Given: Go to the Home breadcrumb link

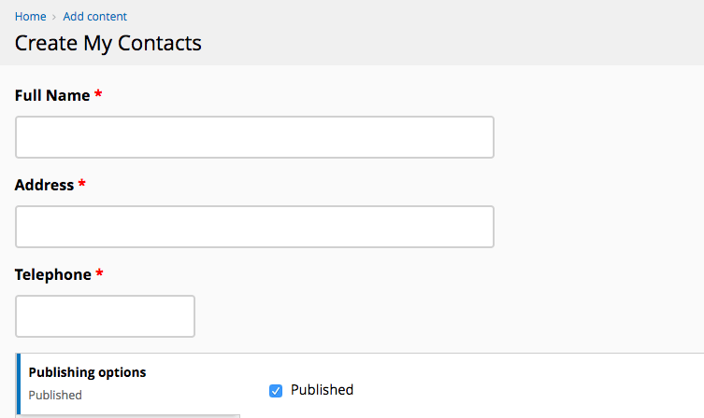Looking at the screenshot, I should 30,17.
